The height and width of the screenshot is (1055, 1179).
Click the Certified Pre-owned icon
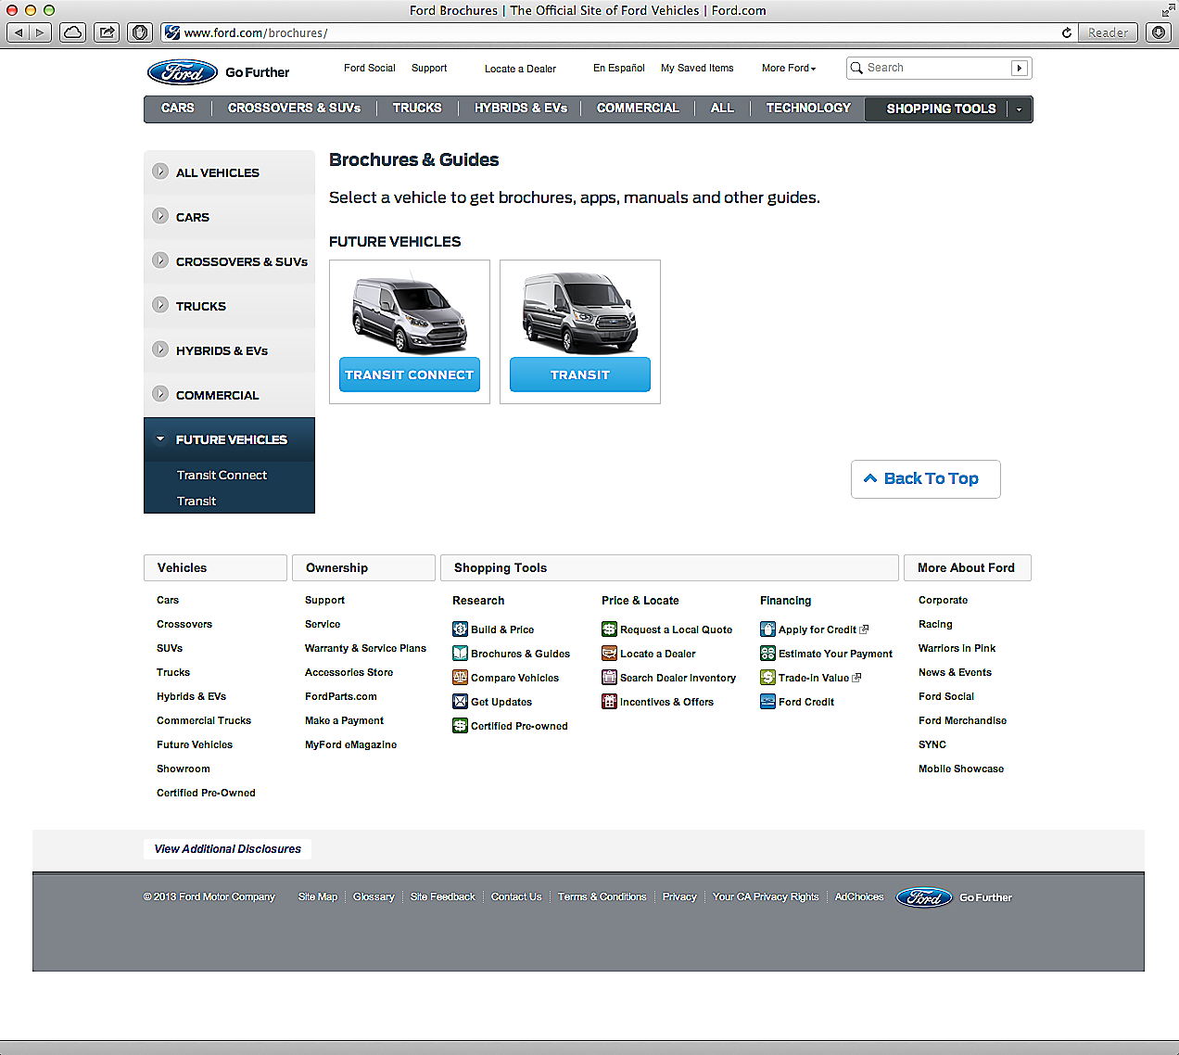460,726
